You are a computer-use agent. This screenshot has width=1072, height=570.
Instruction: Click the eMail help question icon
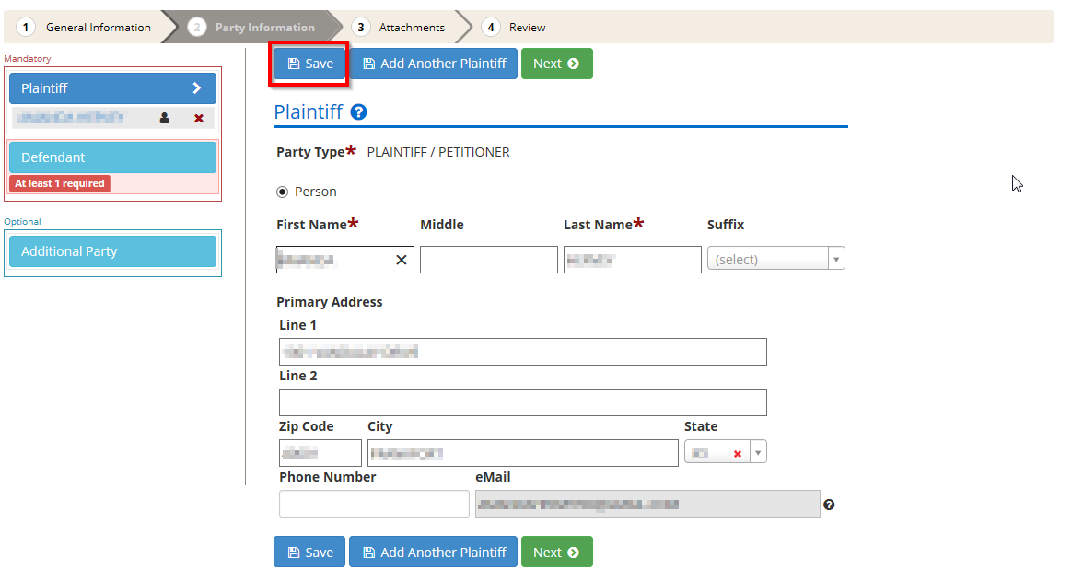(x=829, y=505)
